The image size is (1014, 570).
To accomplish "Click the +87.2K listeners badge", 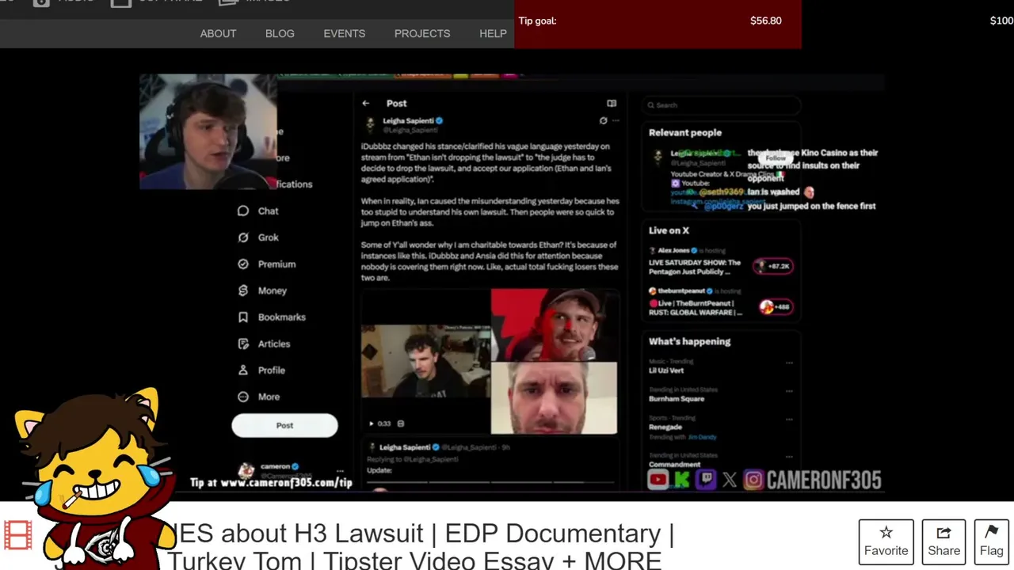I will (772, 266).
